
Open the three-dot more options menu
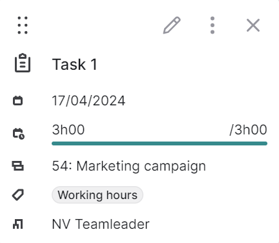coord(212,25)
